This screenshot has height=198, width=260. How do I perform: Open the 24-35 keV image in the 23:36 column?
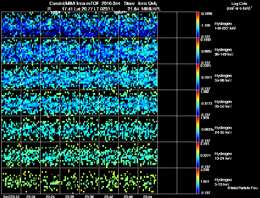point(89,129)
